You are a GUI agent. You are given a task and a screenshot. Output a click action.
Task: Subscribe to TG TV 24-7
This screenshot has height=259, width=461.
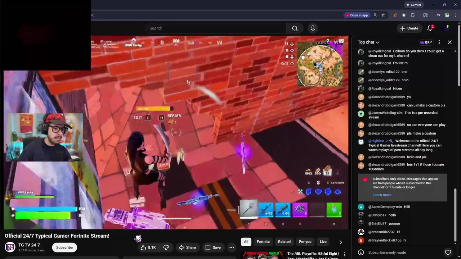pyautogui.click(x=64, y=247)
